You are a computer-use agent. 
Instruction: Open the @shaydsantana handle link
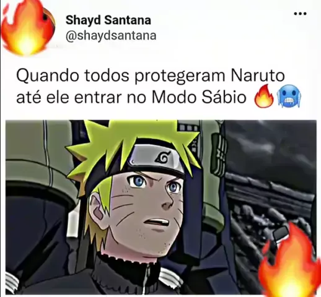(111, 35)
